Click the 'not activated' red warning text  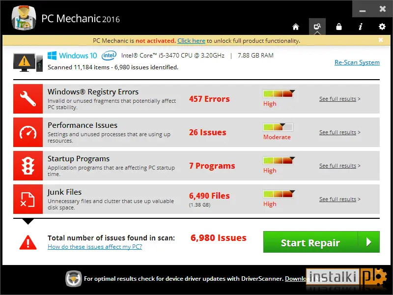[156, 41]
